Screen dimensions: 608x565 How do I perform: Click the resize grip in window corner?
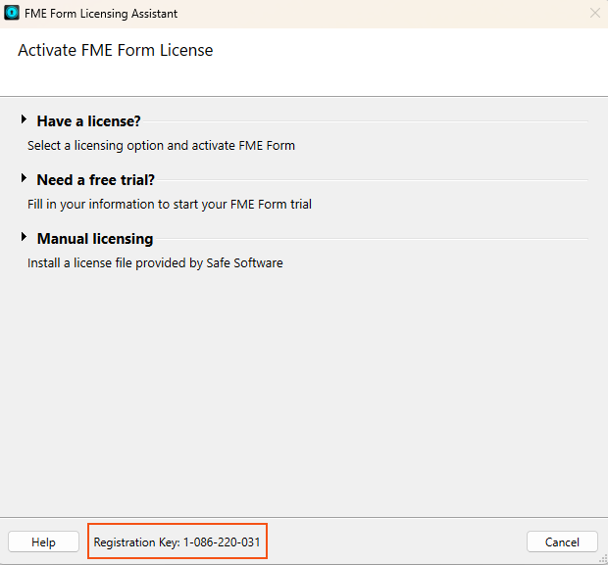pyautogui.click(x=603, y=559)
